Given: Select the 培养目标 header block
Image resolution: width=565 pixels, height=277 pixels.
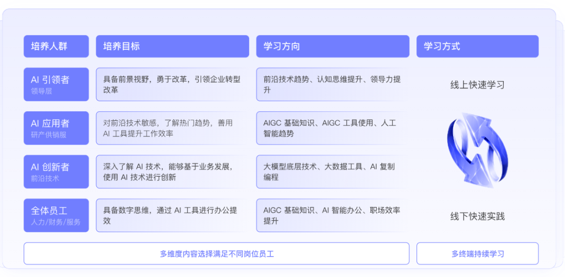Looking at the screenshot, I should click(172, 46).
